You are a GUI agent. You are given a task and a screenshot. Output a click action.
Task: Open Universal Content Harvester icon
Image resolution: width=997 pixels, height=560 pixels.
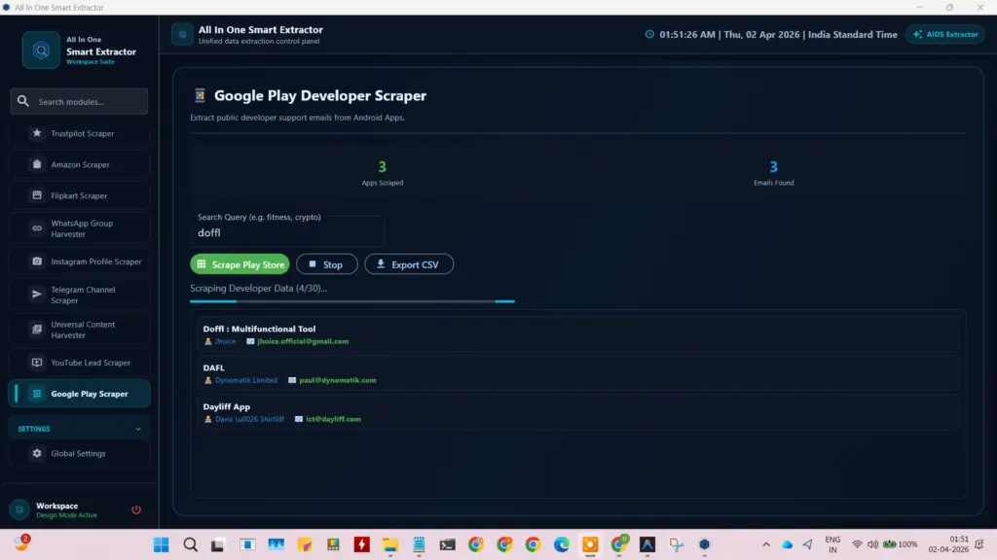point(37,329)
